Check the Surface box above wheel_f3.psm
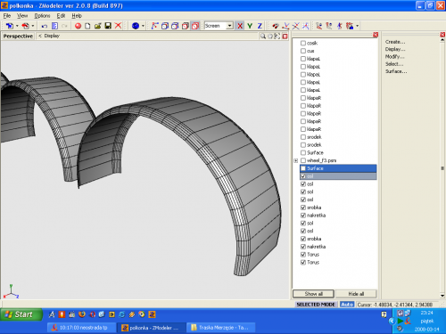 click(x=303, y=152)
